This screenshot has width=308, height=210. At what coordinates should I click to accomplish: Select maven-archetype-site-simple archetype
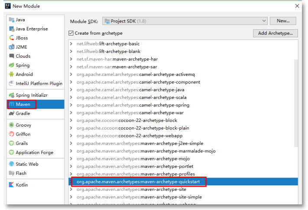(183, 197)
